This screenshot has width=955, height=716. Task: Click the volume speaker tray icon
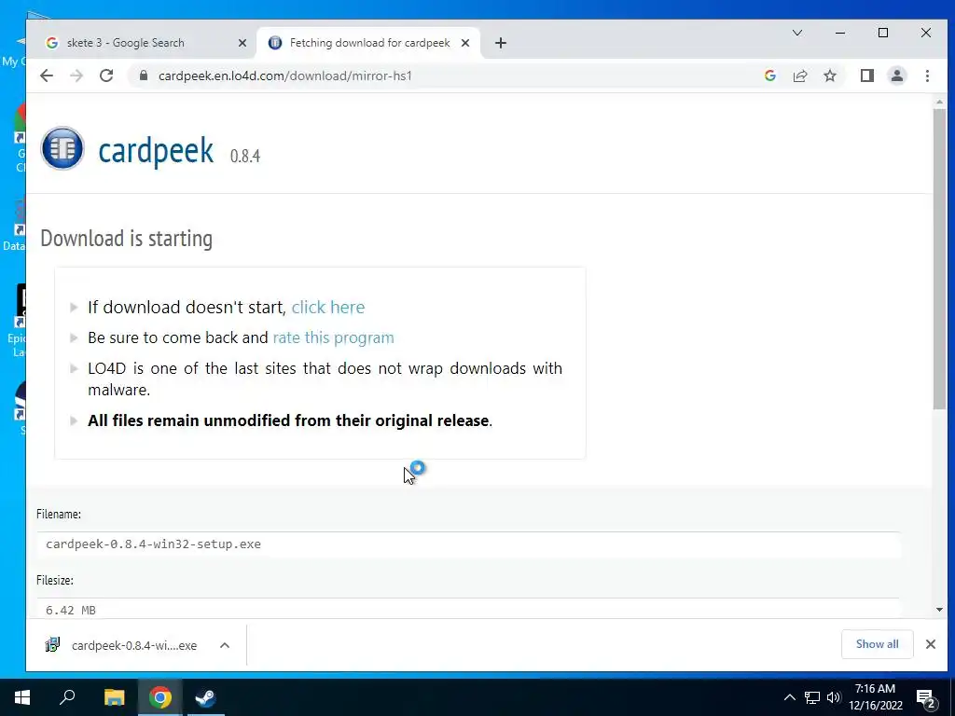point(834,697)
